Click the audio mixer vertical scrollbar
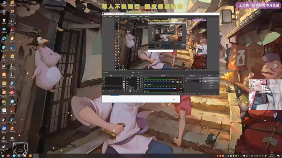The image size is (282, 158). [x=183, y=83]
